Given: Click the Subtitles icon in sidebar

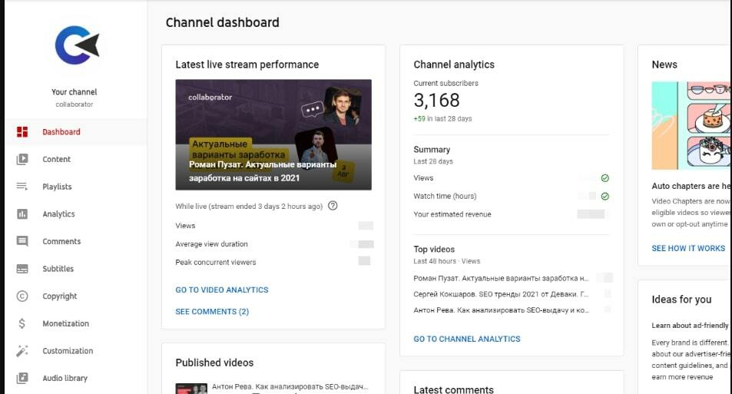Looking at the screenshot, I should pos(22,269).
